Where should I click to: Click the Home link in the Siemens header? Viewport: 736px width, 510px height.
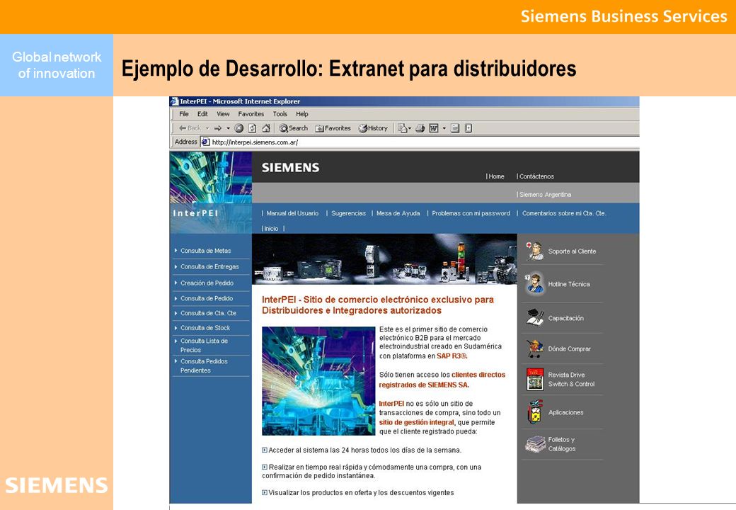(x=496, y=176)
